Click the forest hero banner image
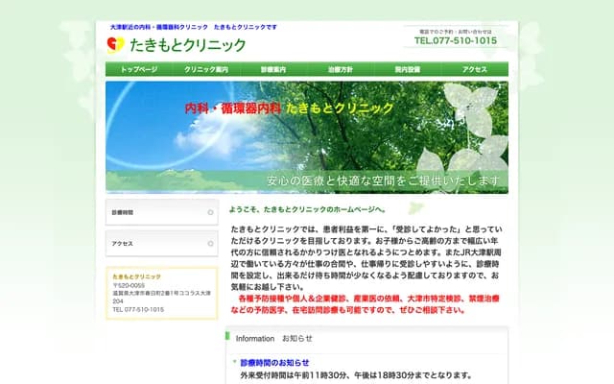The width and height of the screenshot is (614, 384). point(307,136)
